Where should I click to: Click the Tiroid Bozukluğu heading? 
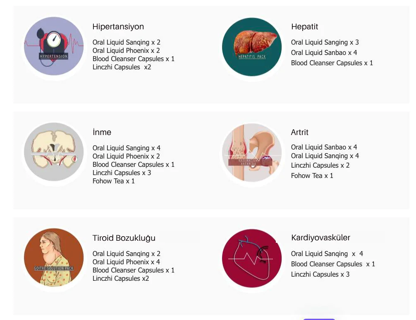124,238
